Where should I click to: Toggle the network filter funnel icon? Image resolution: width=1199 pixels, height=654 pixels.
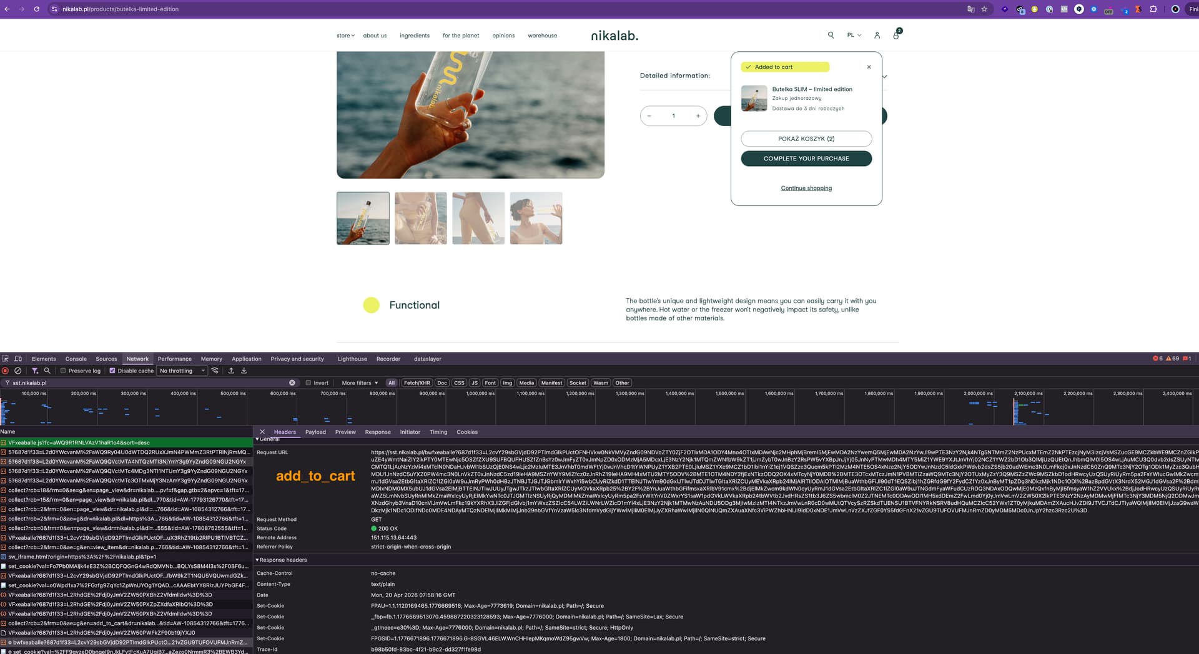click(35, 371)
